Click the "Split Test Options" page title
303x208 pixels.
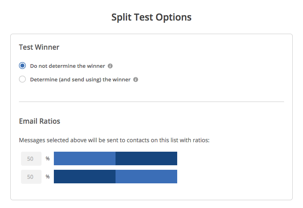(x=151, y=18)
